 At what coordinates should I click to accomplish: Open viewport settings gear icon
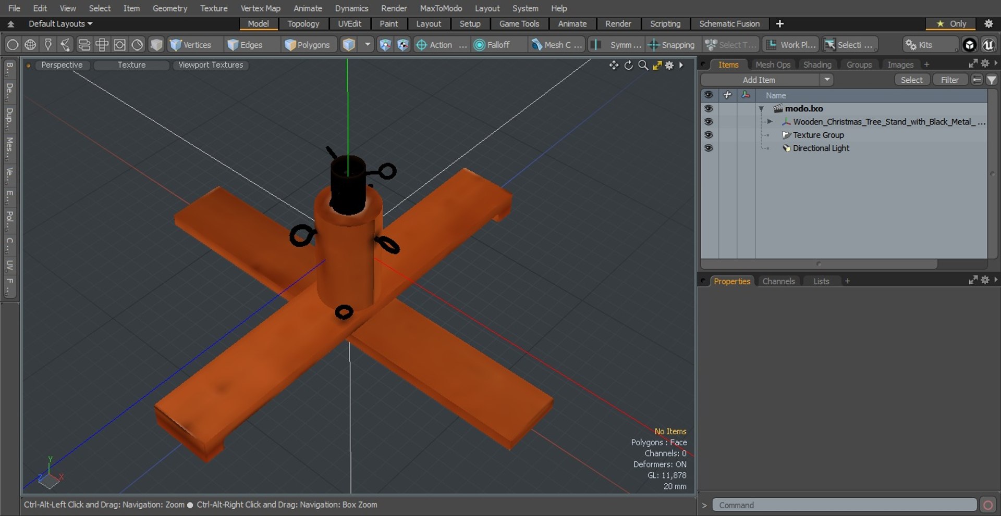pyautogui.click(x=669, y=65)
